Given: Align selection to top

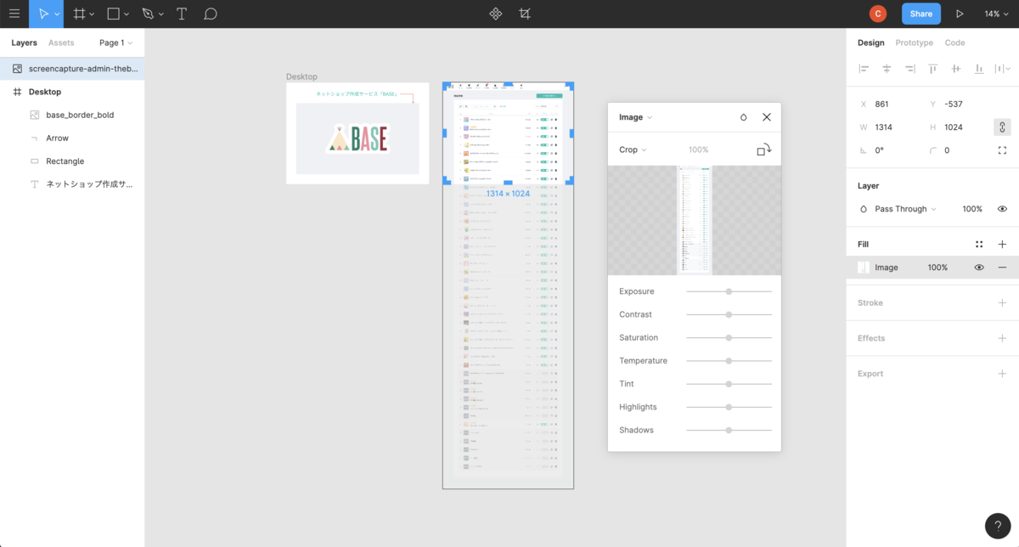Looking at the screenshot, I should point(932,69).
